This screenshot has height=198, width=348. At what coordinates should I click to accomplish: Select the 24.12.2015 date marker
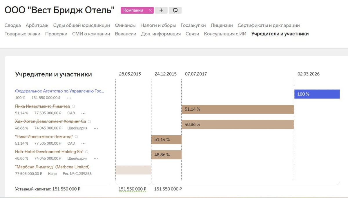(166, 74)
